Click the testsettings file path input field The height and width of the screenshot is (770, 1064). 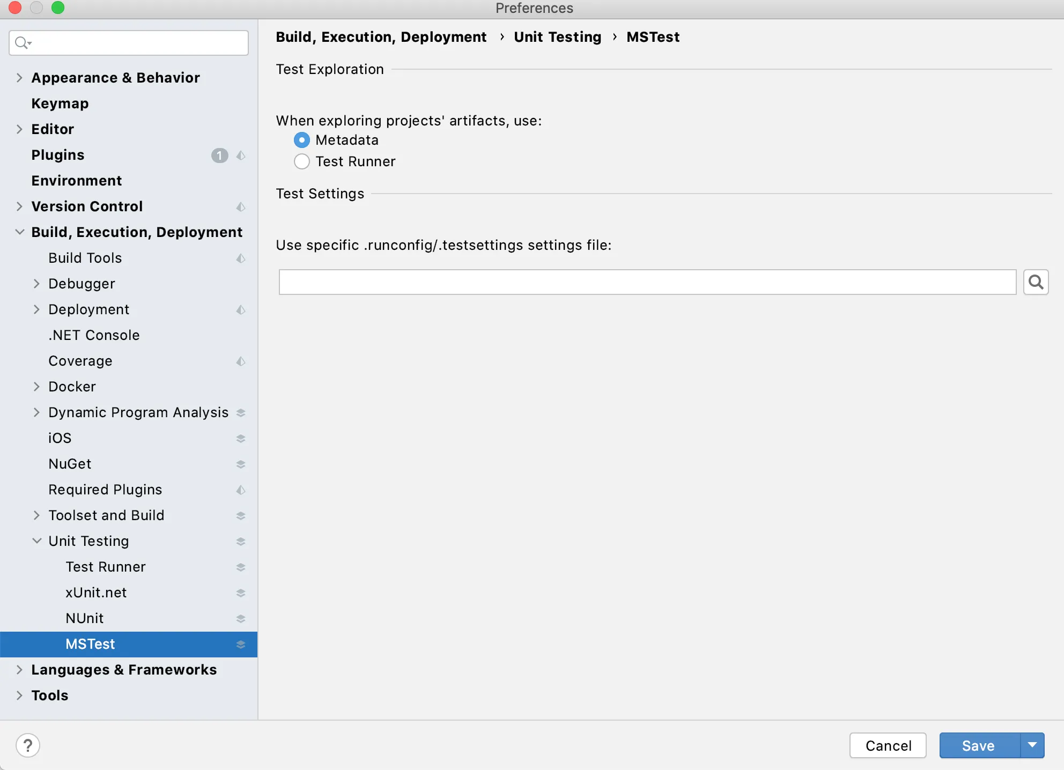(x=647, y=282)
